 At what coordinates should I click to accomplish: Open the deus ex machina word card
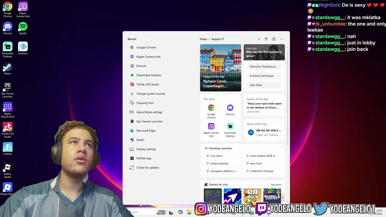pyautogui.click(x=264, y=130)
